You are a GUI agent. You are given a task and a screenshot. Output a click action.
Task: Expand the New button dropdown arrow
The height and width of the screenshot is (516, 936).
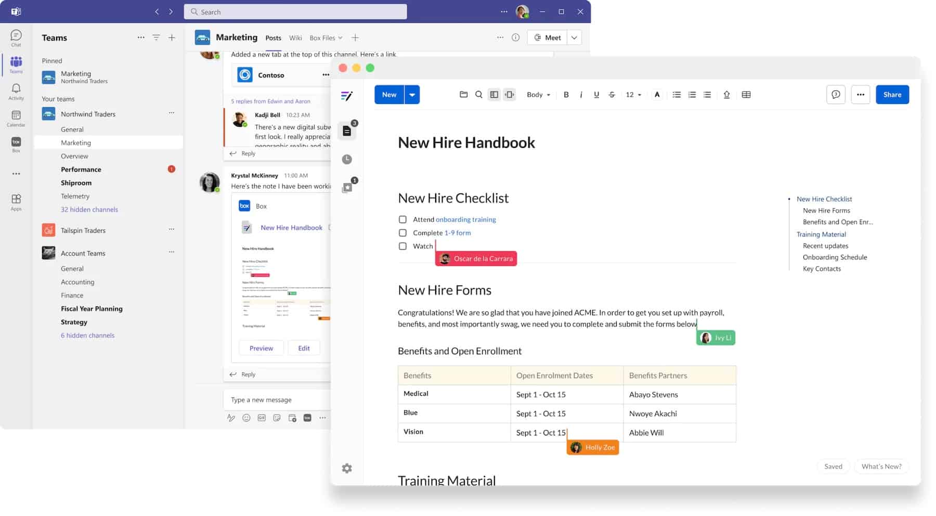point(412,95)
